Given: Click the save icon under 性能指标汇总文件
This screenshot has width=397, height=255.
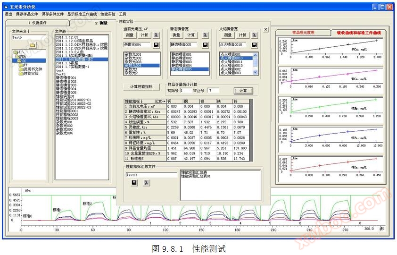Looking at the screenshot, I should point(134,182).
